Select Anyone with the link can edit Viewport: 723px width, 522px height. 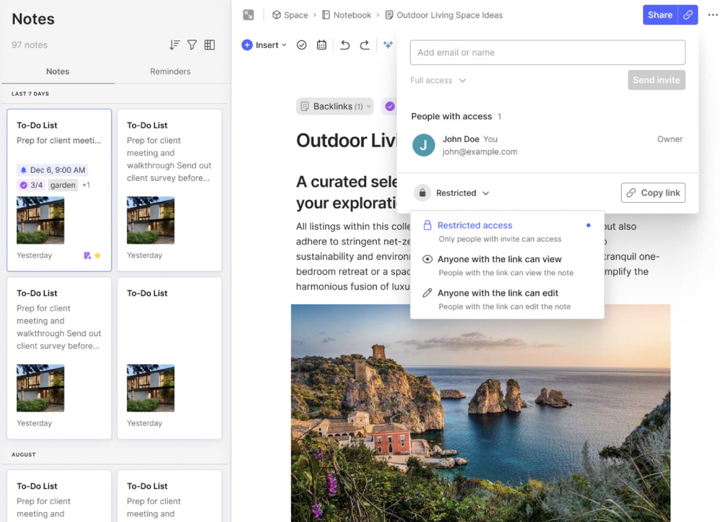[507, 299]
